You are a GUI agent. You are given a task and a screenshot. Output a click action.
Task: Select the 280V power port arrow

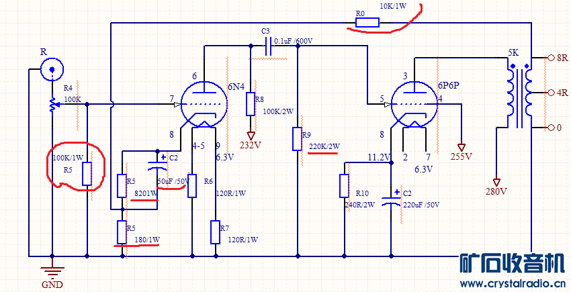(496, 182)
